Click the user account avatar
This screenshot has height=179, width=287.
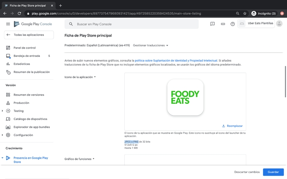[279, 24]
